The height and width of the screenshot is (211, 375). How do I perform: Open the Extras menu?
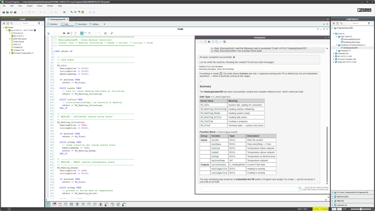40,6
